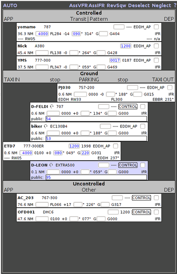177x274 pixels.
Task: Click RevSqw in the top bar
Action: tap(116, 5)
